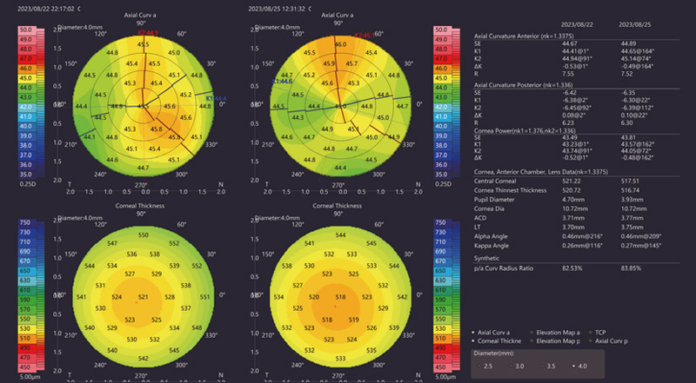Click the 46.0 reading on the right axial map

point(340,44)
